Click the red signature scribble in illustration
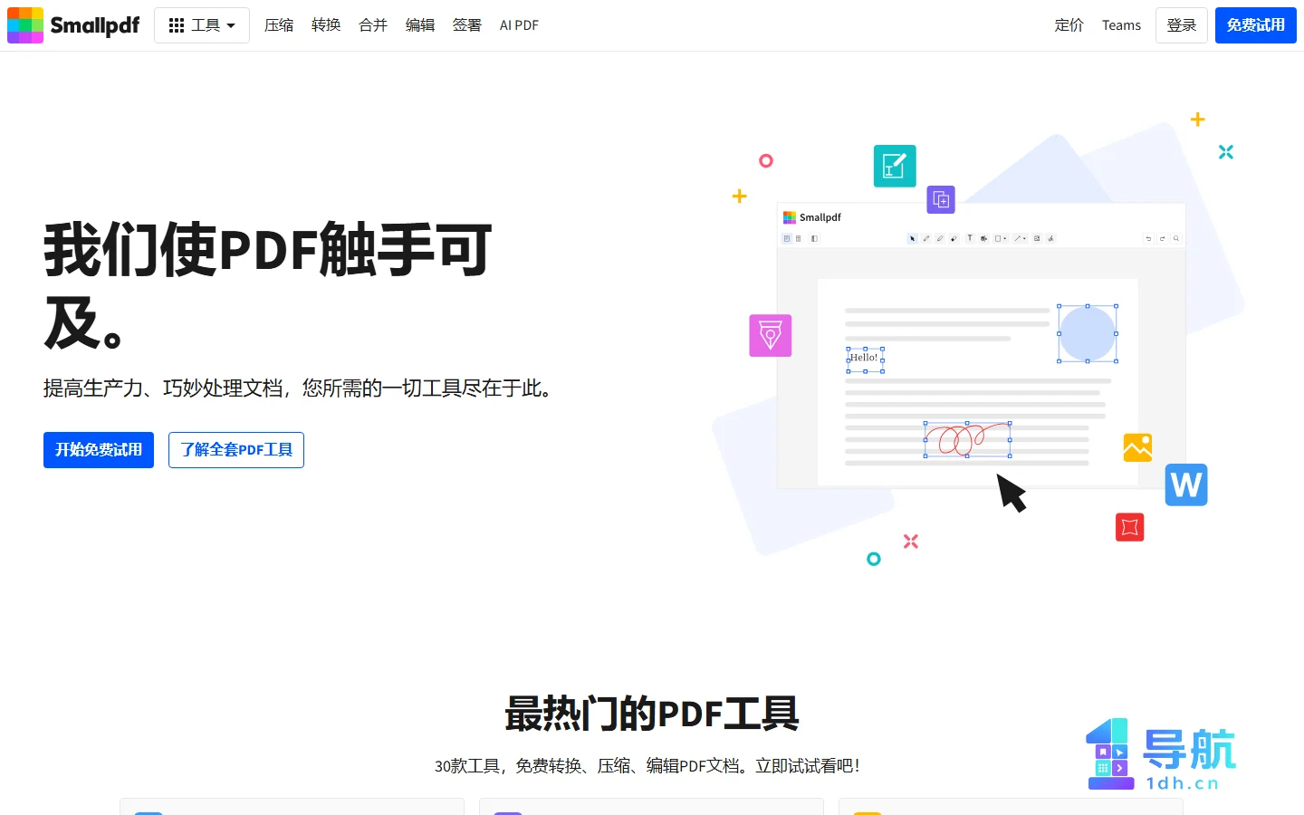This screenshot has height=815, width=1304. coord(966,439)
